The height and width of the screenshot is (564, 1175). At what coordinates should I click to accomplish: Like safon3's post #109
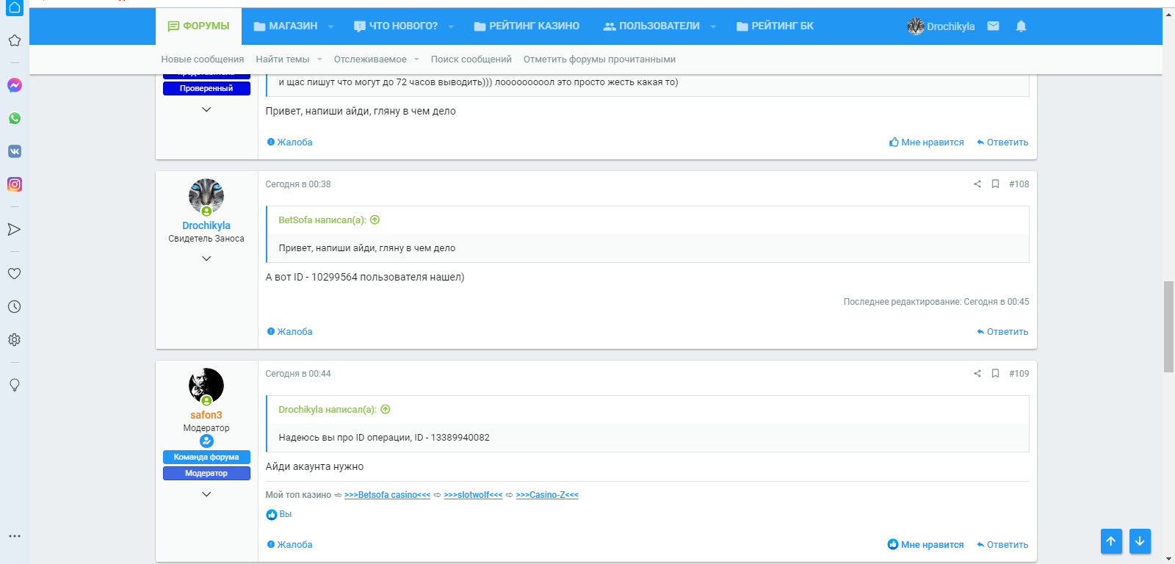pyautogui.click(x=925, y=545)
